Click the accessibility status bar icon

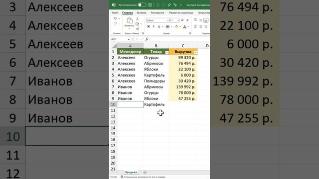point(122,177)
